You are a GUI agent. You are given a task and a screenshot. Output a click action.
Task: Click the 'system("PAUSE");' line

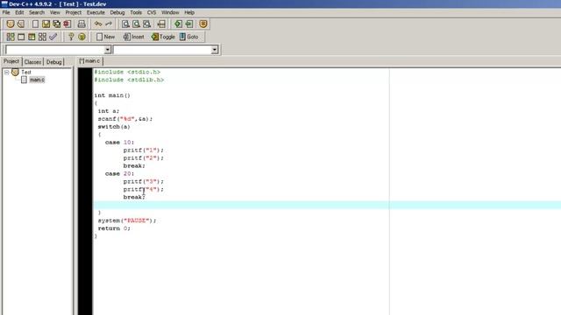pyautogui.click(x=127, y=220)
